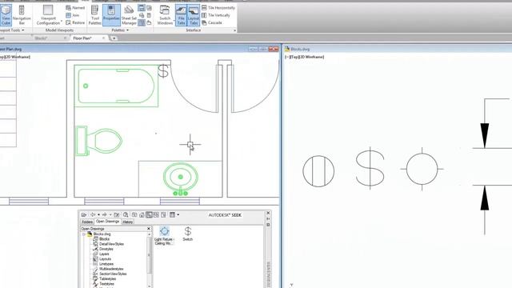
Task: Close the Open Drawings tree pane
Action: pos(149,229)
